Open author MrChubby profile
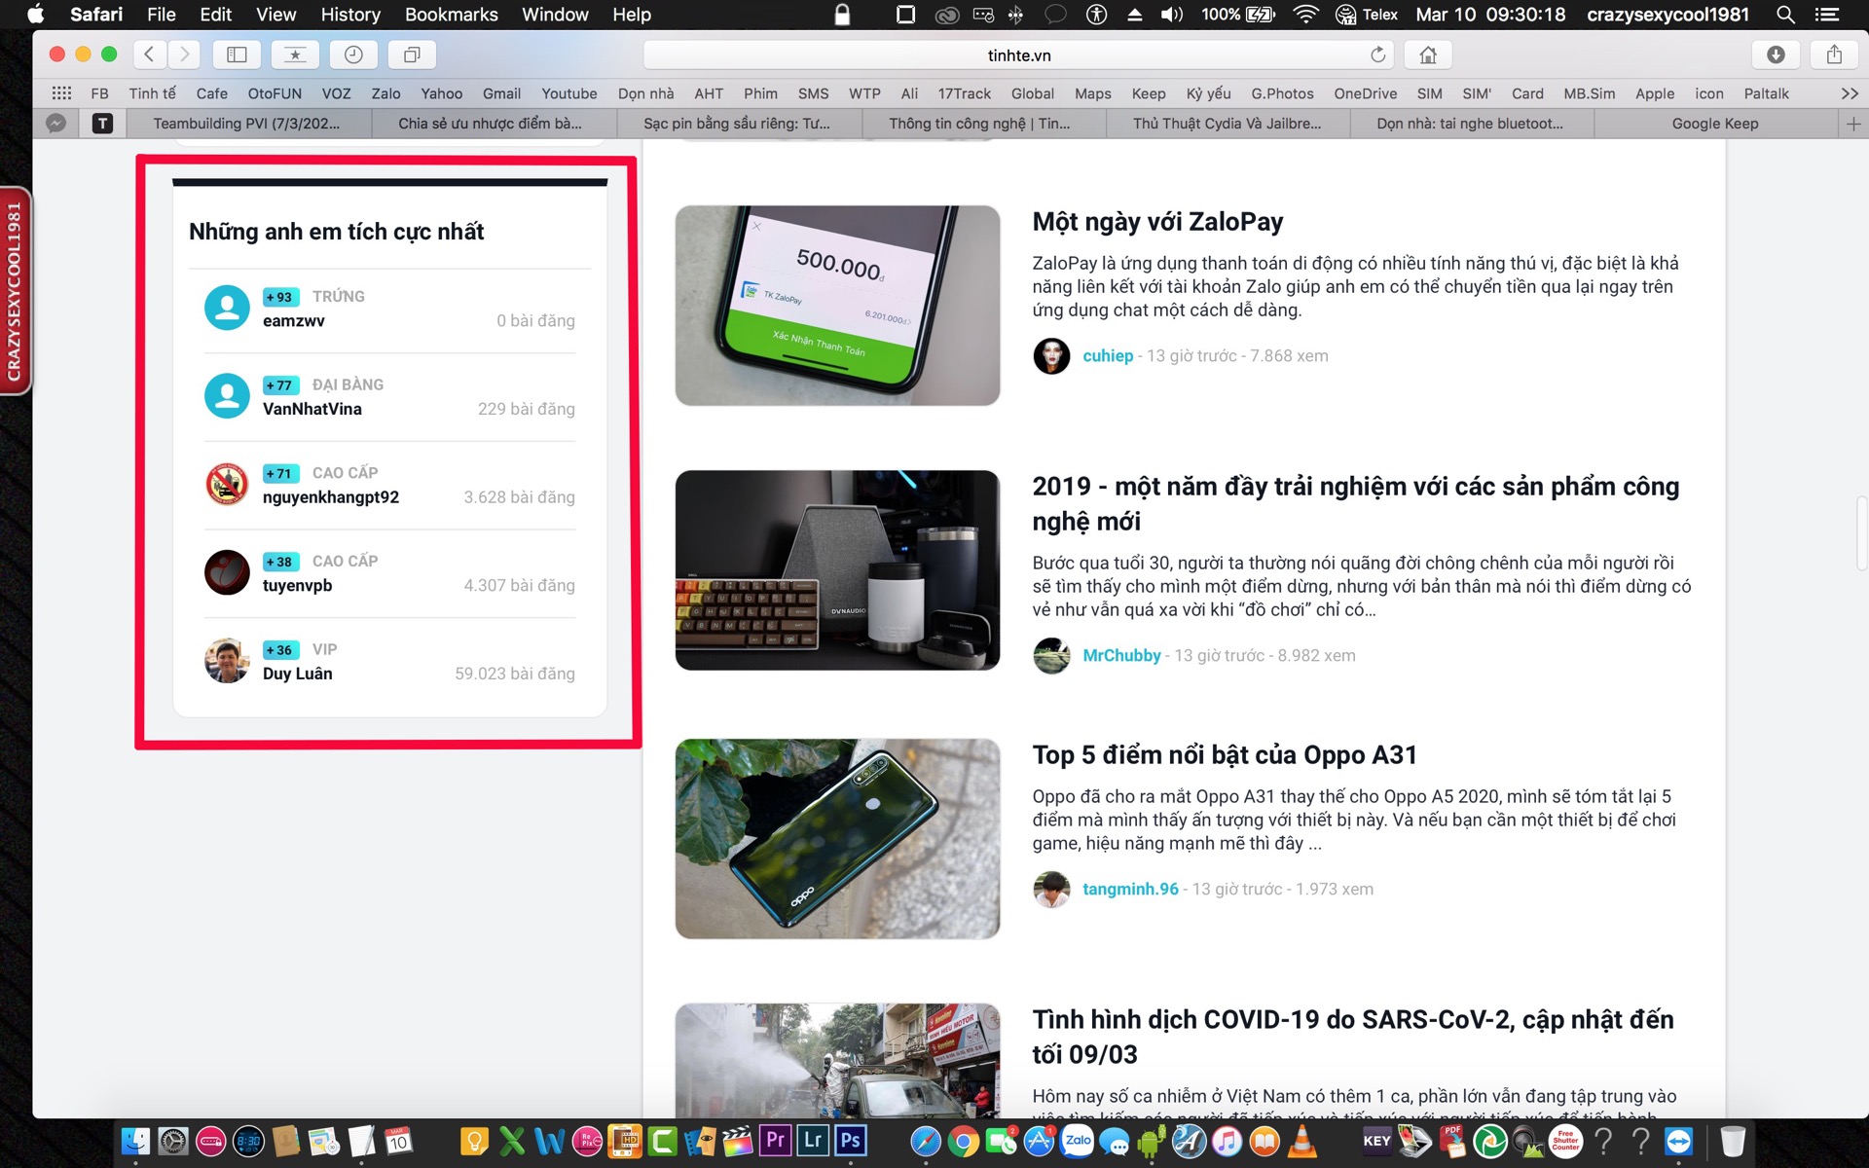Viewport: 1869px width, 1168px height. (x=1121, y=655)
